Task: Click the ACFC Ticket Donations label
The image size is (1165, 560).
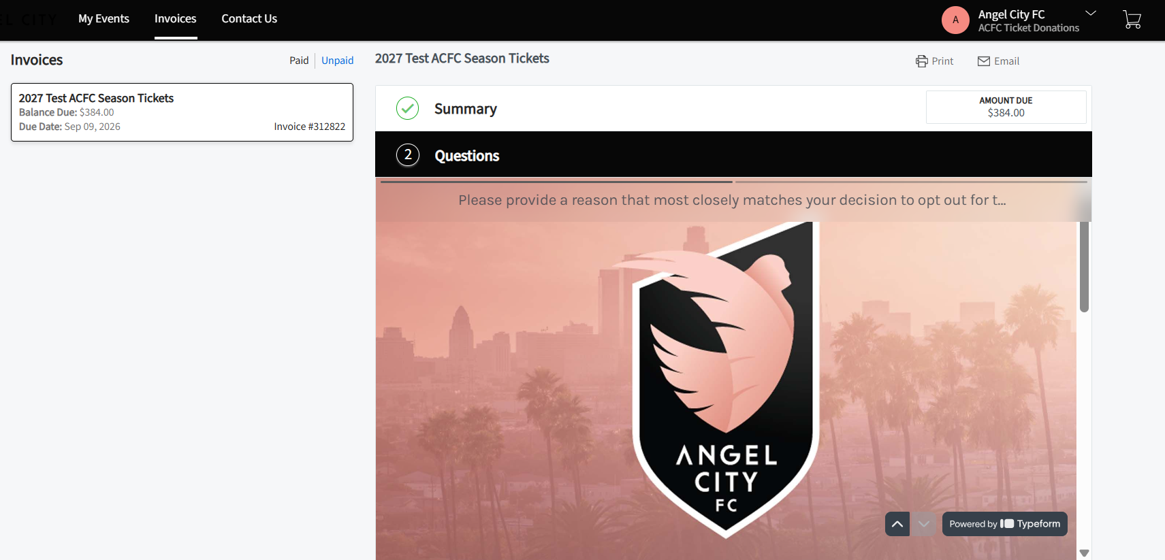Action: pyautogui.click(x=1028, y=28)
